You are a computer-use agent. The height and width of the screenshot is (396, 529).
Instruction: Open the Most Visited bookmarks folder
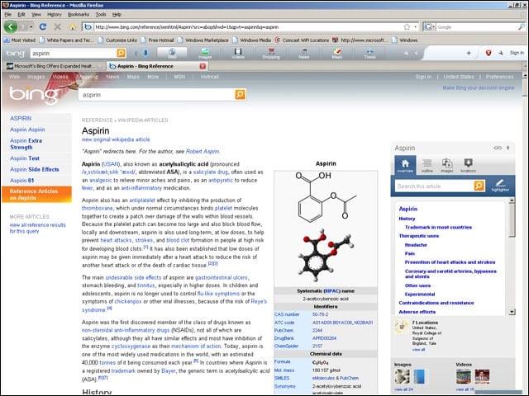coord(19,40)
